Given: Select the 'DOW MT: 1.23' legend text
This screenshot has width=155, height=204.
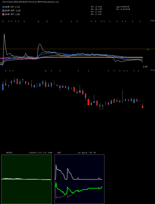Looking at the screenshot, I should click(x=12, y=11).
